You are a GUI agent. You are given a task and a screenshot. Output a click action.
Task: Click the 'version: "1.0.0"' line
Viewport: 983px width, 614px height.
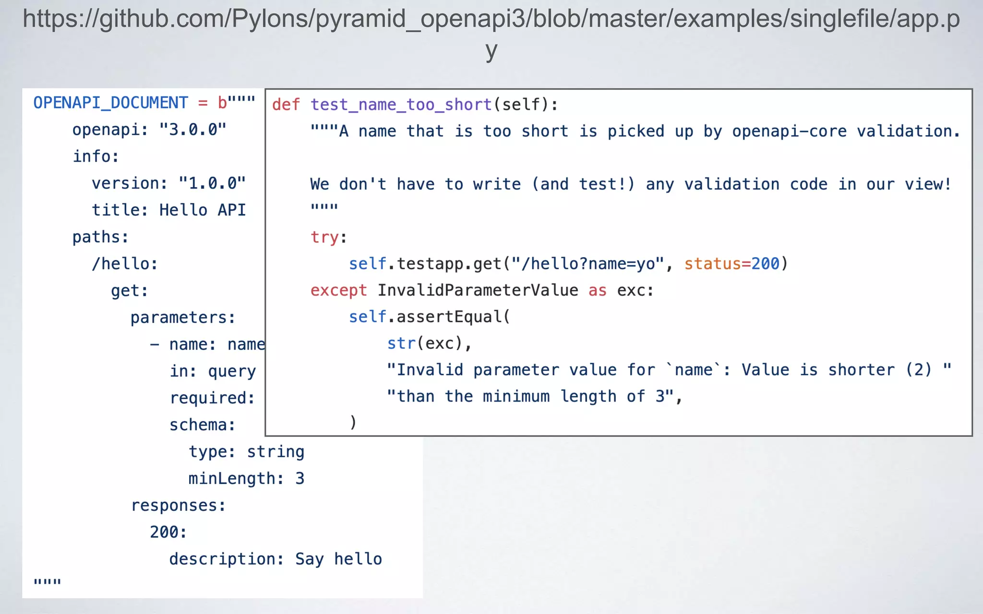(x=168, y=183)
